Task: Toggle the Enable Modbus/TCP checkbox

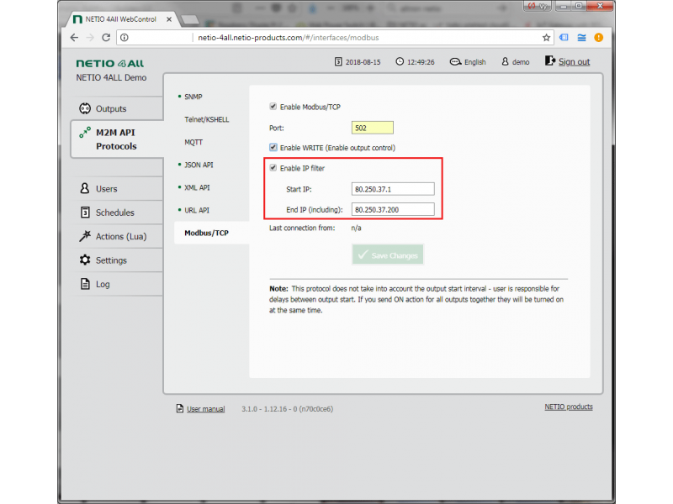Action: pos(273,107)
